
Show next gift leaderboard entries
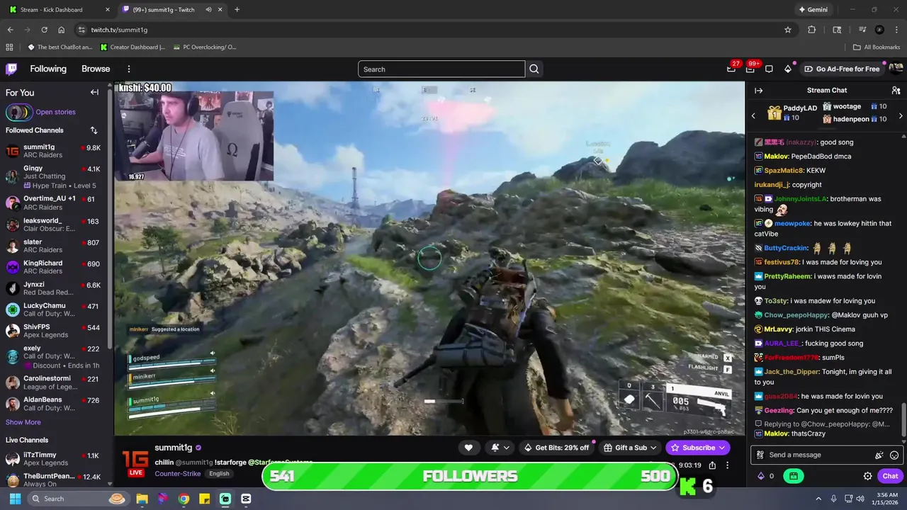pyautogui.click(x=901, y=115)
